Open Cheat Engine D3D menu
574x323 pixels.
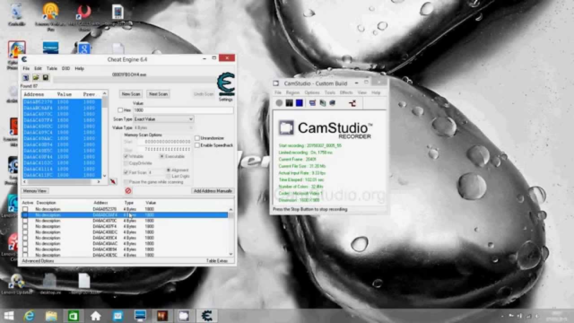pos(66,69)
